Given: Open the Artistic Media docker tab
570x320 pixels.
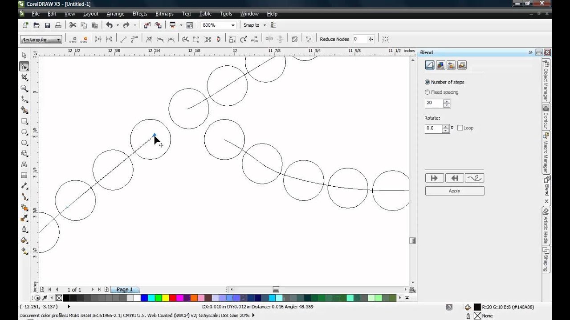Looking at the screenshot, I should (546, 226).
